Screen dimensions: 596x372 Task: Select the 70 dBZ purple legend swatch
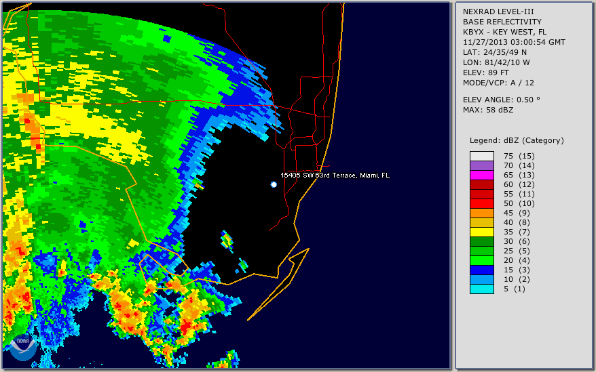[481, 165]
